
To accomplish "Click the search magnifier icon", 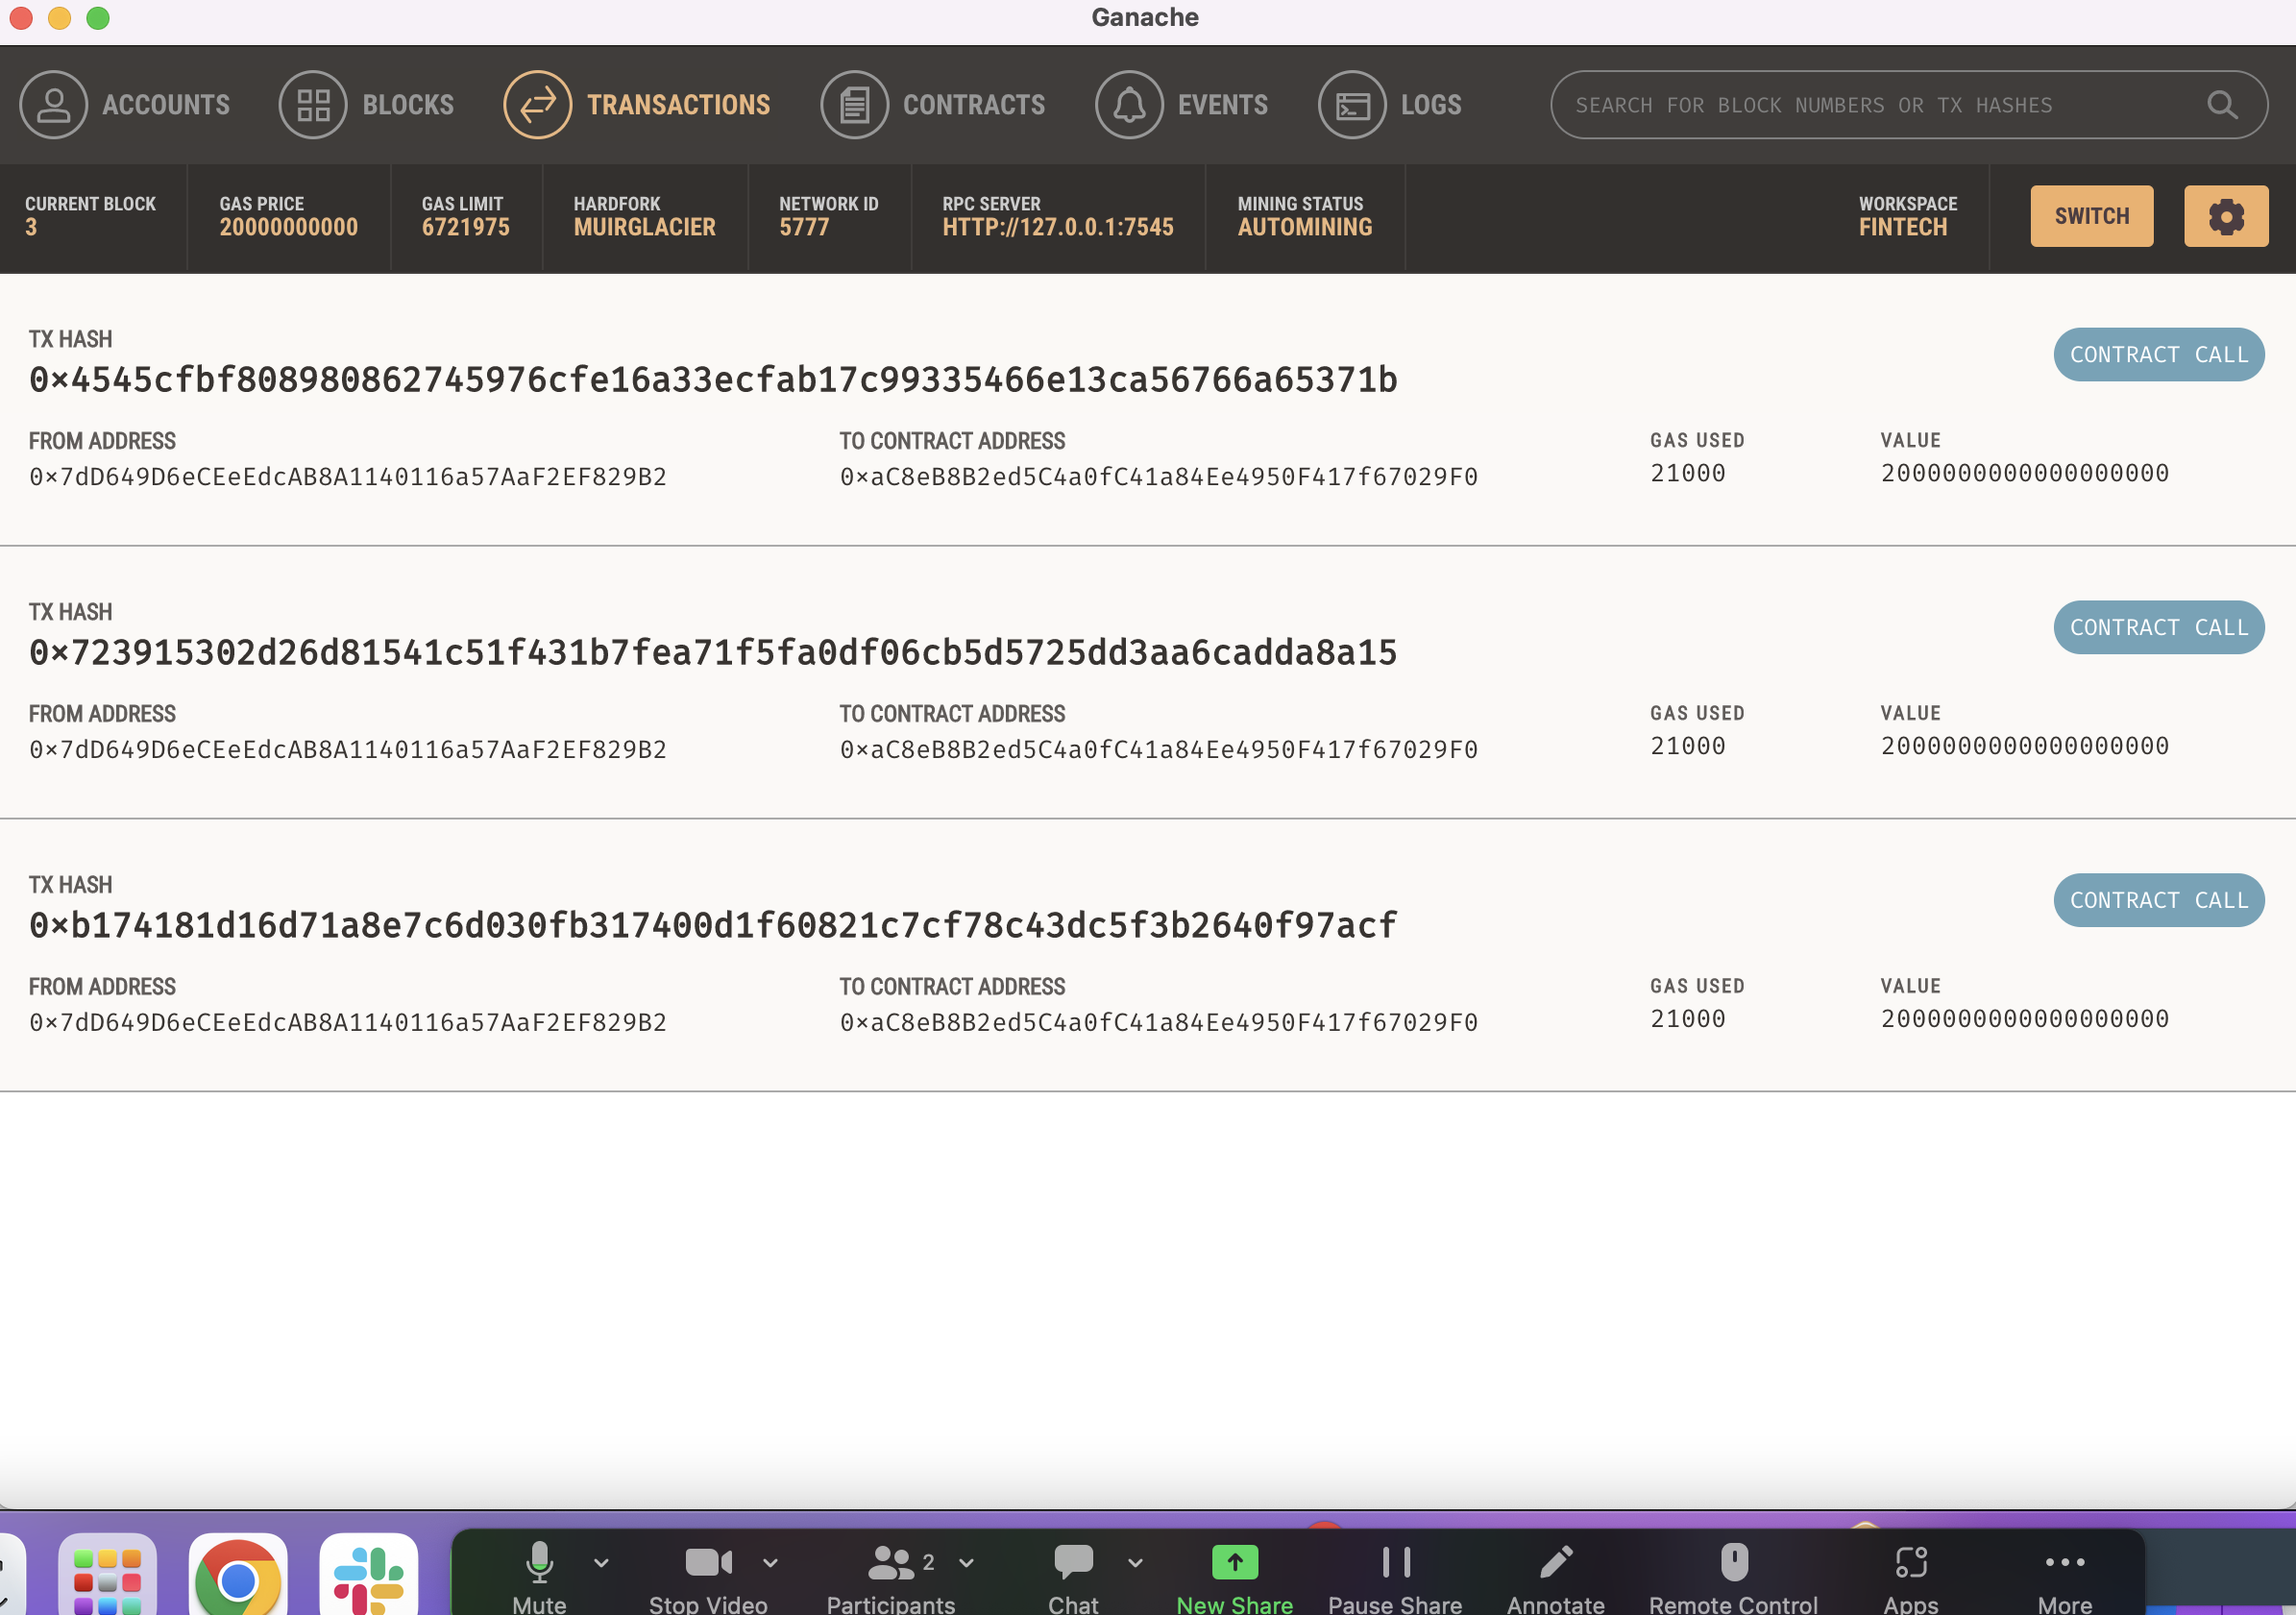I will (x=2222, y=104).
